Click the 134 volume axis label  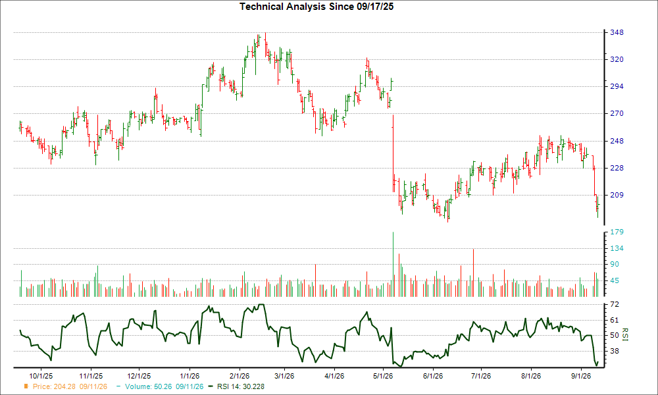click(617, 248)
